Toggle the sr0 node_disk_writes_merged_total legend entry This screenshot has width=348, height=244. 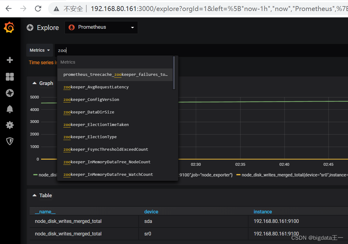tap(294, 175)
